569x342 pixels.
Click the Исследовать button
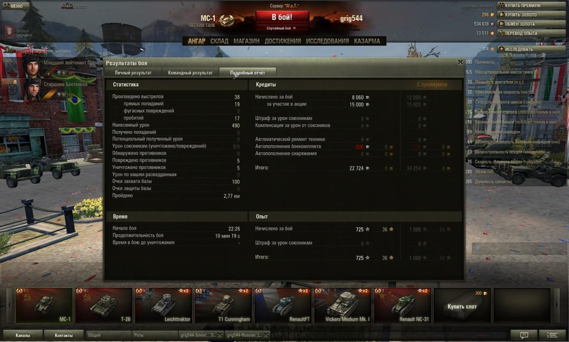tap(531, 49)
